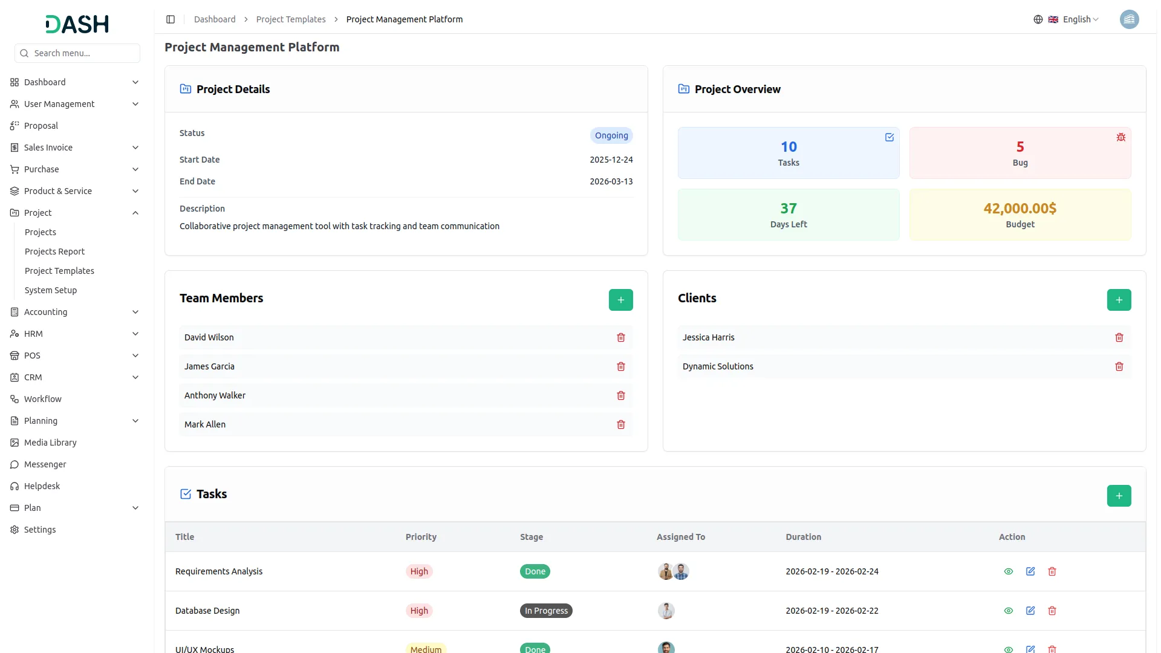Open Dashboard from the breadcrumb trail
The image size is (1161, 653).
[215, 19]
